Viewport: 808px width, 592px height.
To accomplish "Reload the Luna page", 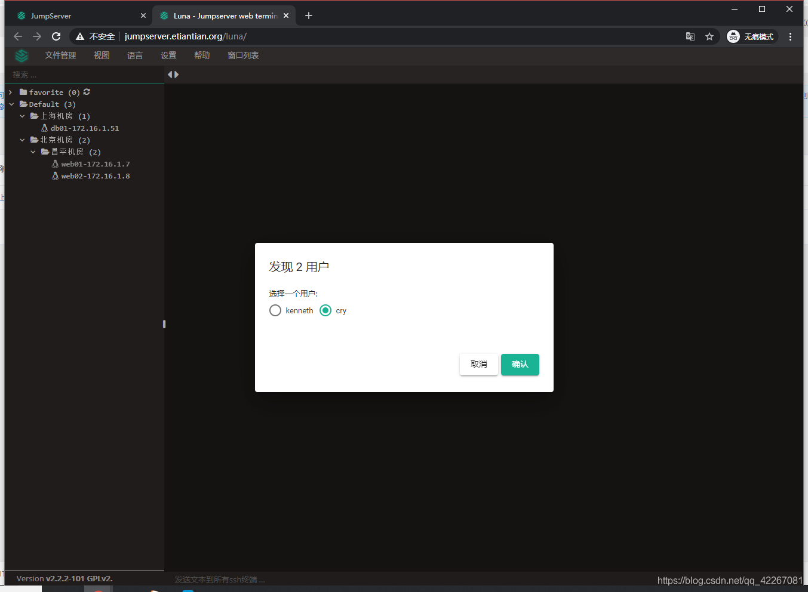I will 56,36.
